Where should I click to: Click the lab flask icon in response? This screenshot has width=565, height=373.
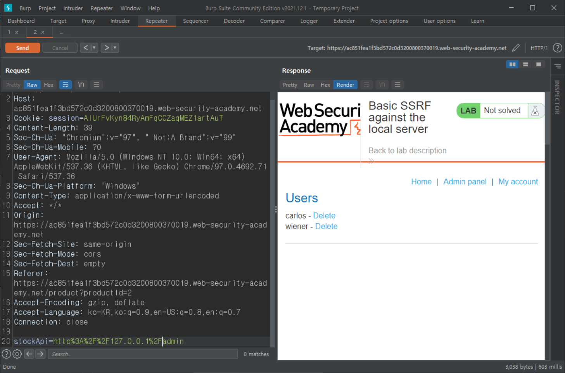coord(535,111)
